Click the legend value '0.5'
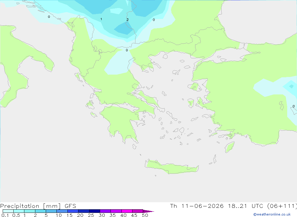The image size is (297, 217). tap(16, 215)
